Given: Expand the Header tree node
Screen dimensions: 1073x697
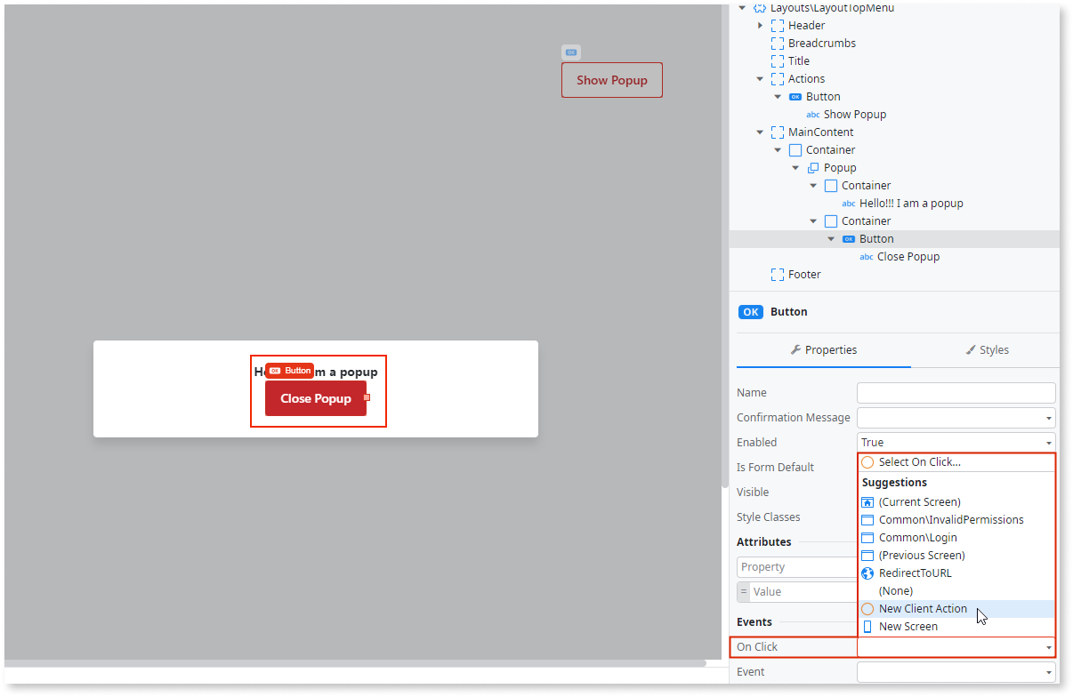Looking at the screenshot, I should 760,25.
